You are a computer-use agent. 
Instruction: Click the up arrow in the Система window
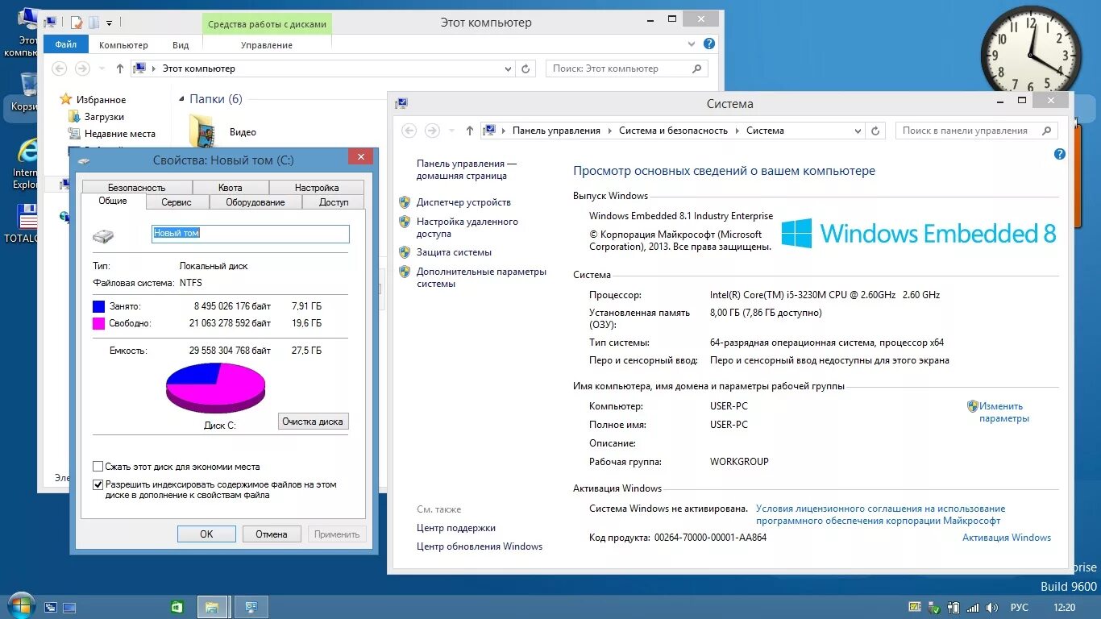[x=469, y=131]
